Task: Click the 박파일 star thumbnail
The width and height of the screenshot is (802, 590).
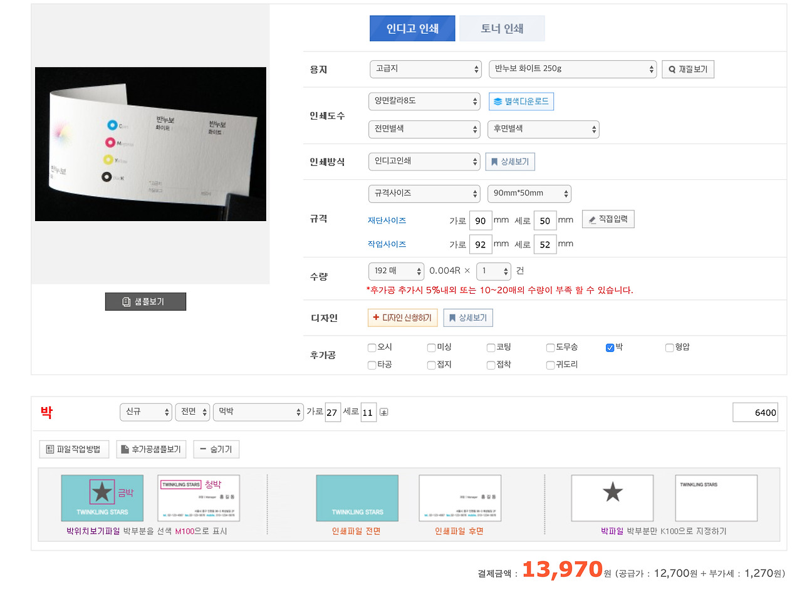Action: [612, 498]
